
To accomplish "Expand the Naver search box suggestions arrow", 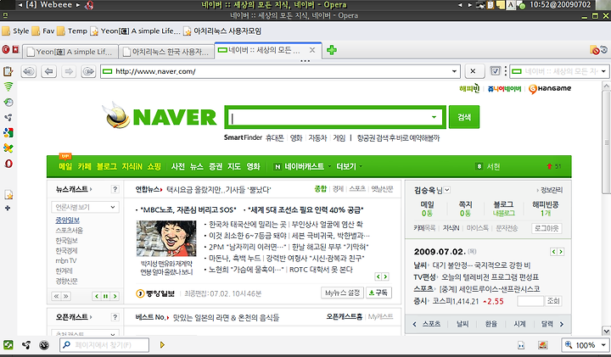I will point(434,117).
